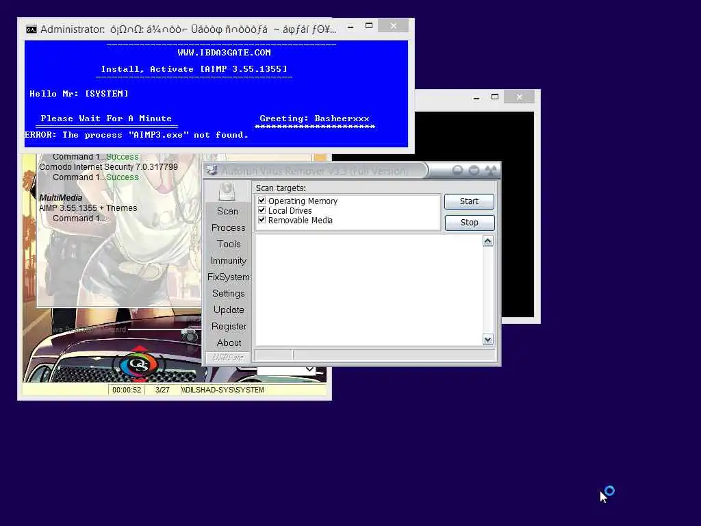Switch to the Scan tab

pos(227,211)
